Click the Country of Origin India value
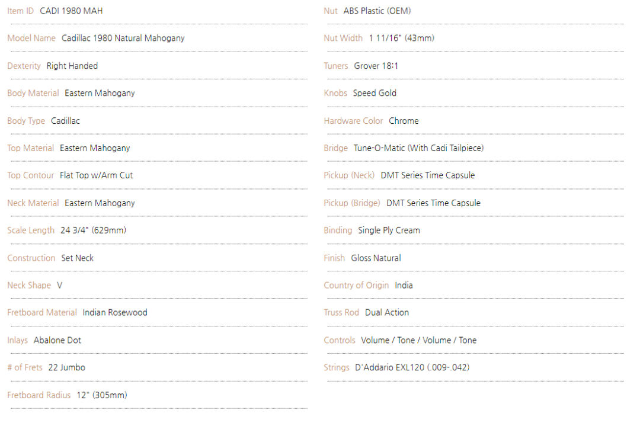Screen dimensions: 640x426 pos(404,285)
